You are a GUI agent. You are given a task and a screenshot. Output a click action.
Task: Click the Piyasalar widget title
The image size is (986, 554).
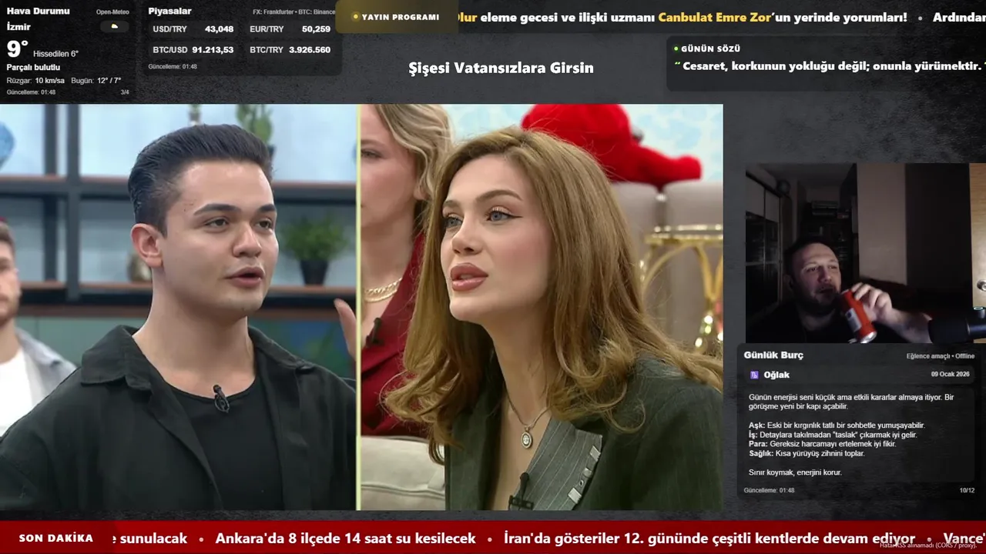169,11
